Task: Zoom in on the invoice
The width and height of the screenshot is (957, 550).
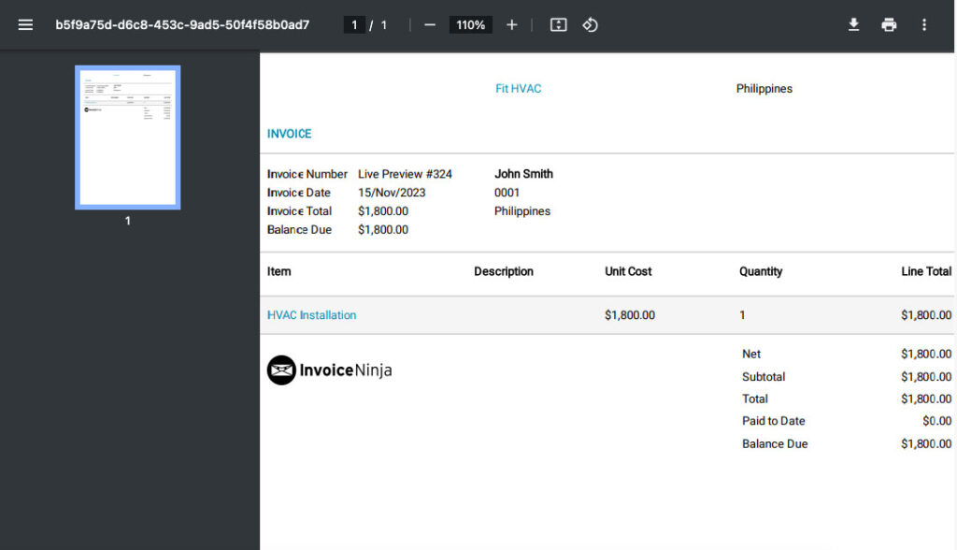Action: coord(511,24)
